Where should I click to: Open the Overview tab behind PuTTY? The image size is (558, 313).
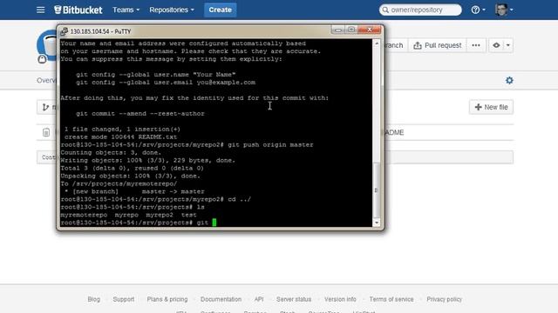(x=46, y=81)
